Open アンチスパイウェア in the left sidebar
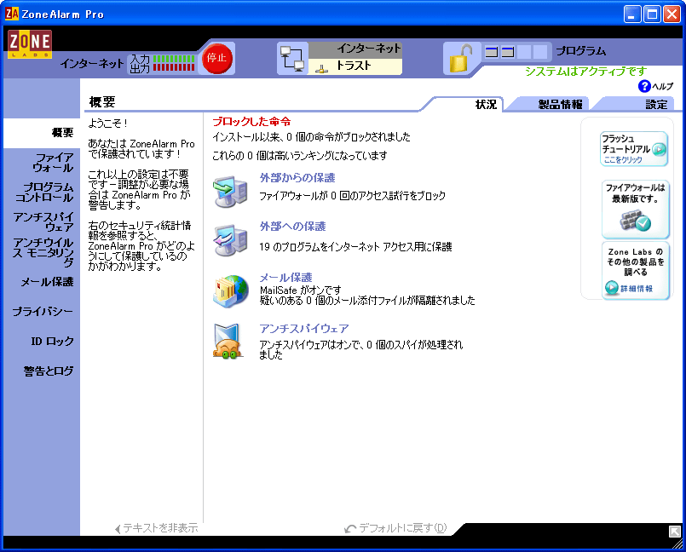Image resolution: width=686 pixels, height=552 pixels. click(x=43, y=221)
